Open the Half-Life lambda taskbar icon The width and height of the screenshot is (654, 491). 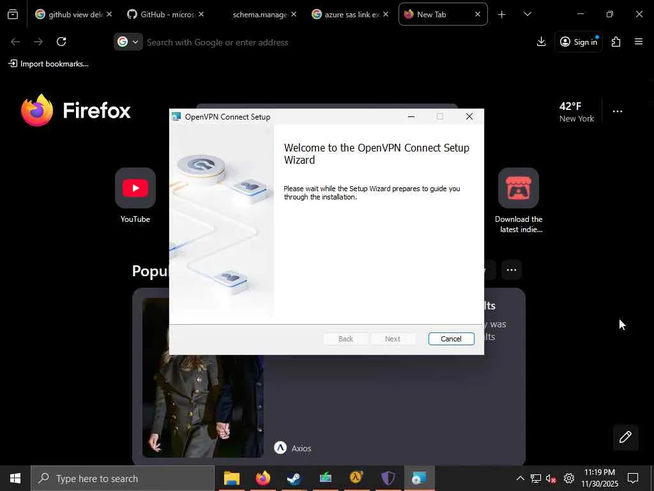pos(356,478)
